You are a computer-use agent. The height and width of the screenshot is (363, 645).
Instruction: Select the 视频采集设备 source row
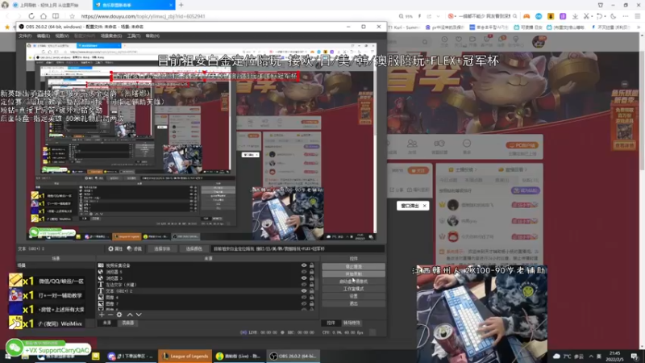pos(206,265)
